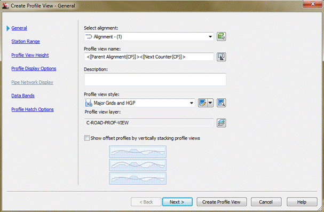Expand the Select alignment dropdown
Viewport: 324px width, 212px height.
pos(210,37)
